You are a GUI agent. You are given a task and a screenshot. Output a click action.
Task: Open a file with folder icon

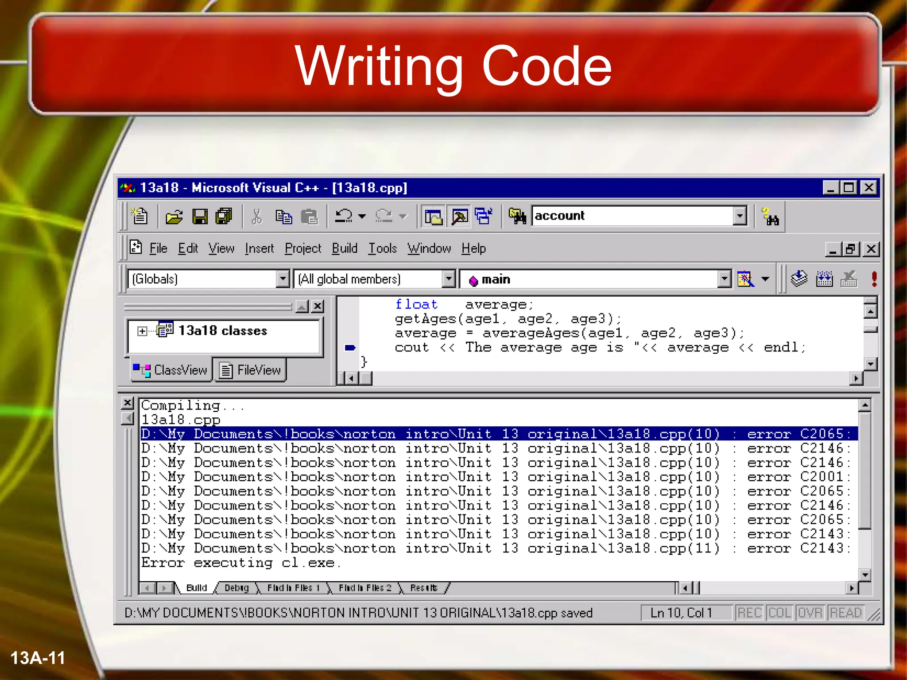coord(174,217)
